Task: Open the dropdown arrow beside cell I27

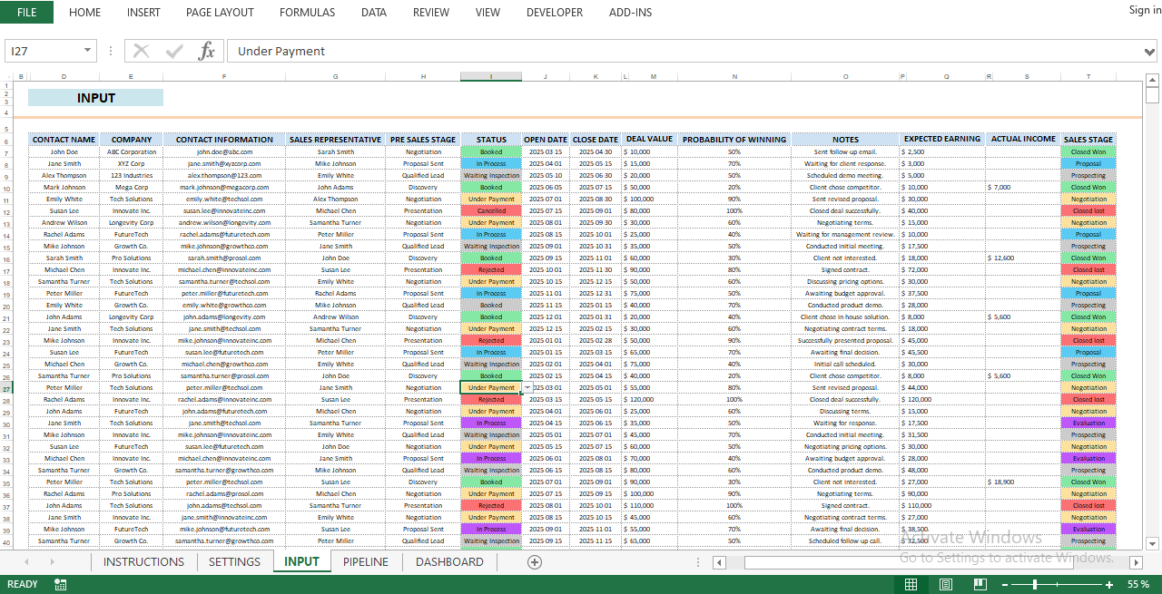Action: (x=527, y=387)
